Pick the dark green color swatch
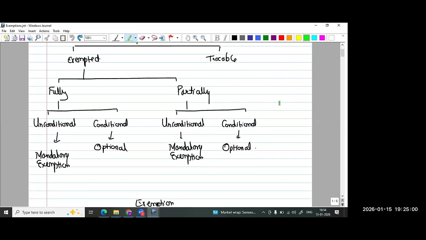This screenshot has width=426, height=240. (266, 38)
